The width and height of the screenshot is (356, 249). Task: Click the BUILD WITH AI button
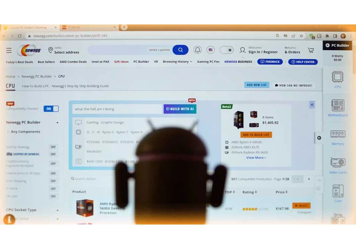[x=180, y=109]
